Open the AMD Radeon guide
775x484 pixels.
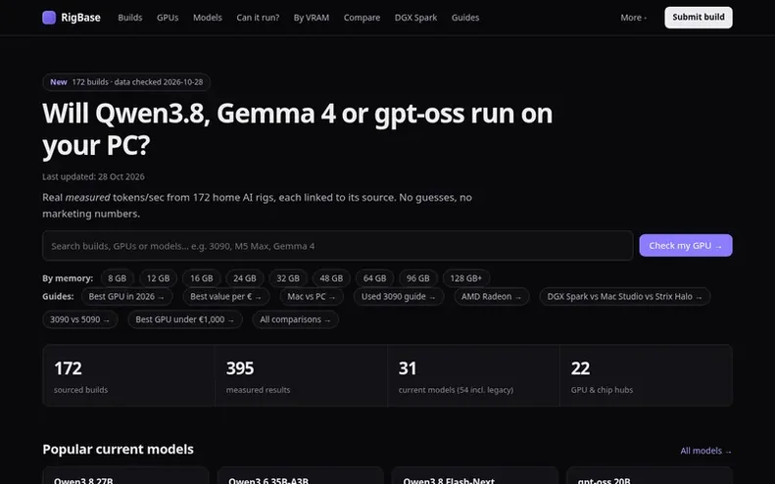point(491,297)
